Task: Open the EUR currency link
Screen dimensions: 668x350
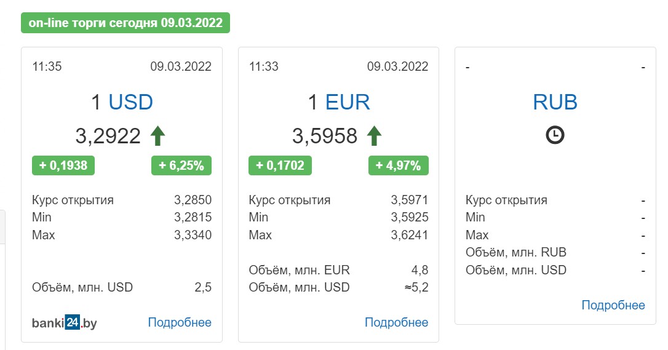Action: (348, 102)
